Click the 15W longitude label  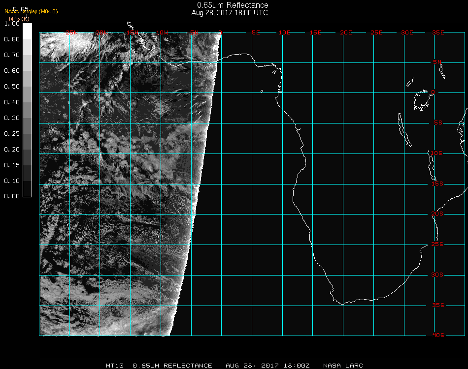[x=132, y=32]
